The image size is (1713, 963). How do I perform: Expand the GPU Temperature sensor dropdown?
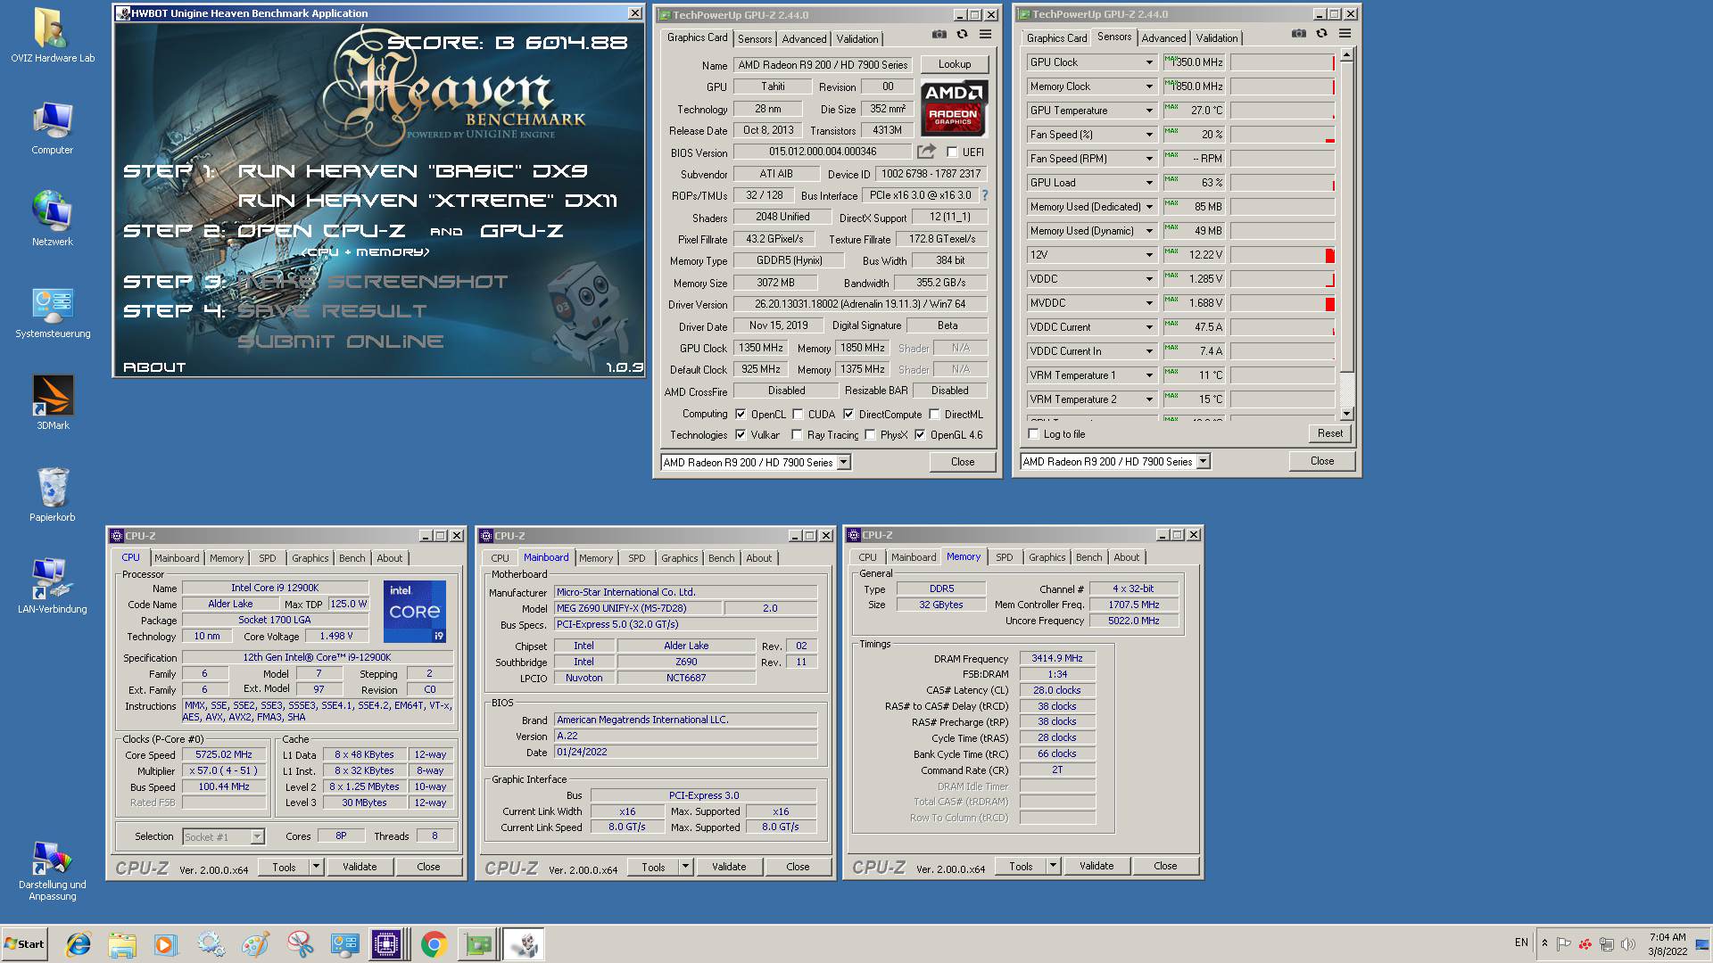(1149, 111)
